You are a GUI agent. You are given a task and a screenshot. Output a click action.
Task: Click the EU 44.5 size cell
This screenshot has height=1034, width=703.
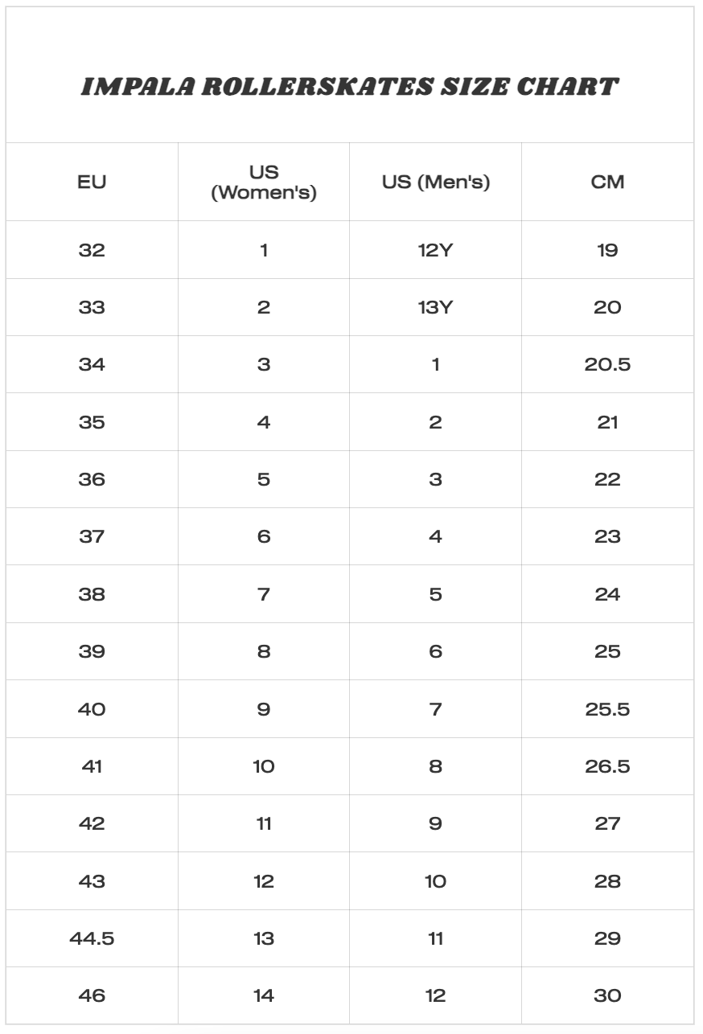(92, 938)
